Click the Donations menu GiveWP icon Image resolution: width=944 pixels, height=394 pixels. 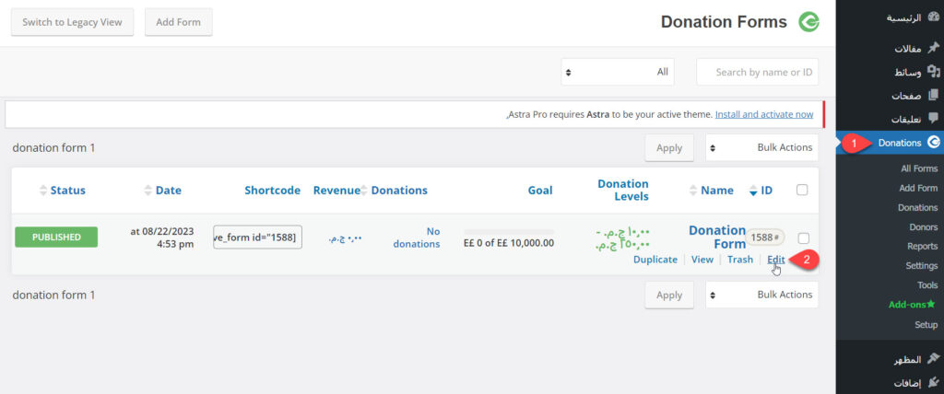(933, 143)
